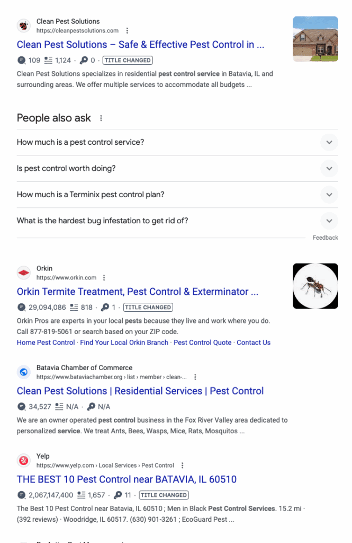Click the Batavia Chamber globe favicon
The height and width of the screenshot is (543, 352).
[x=23, y=372]
